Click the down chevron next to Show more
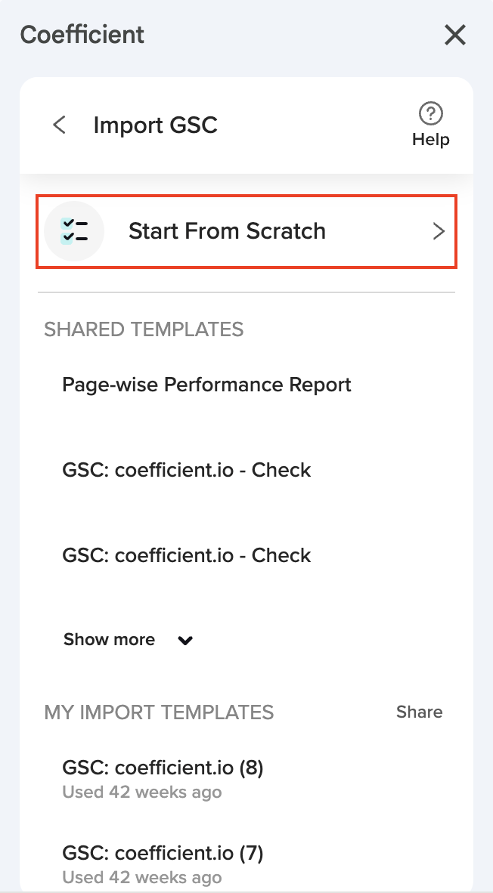This screenshot has width=493, height=893. coord(185,641)
